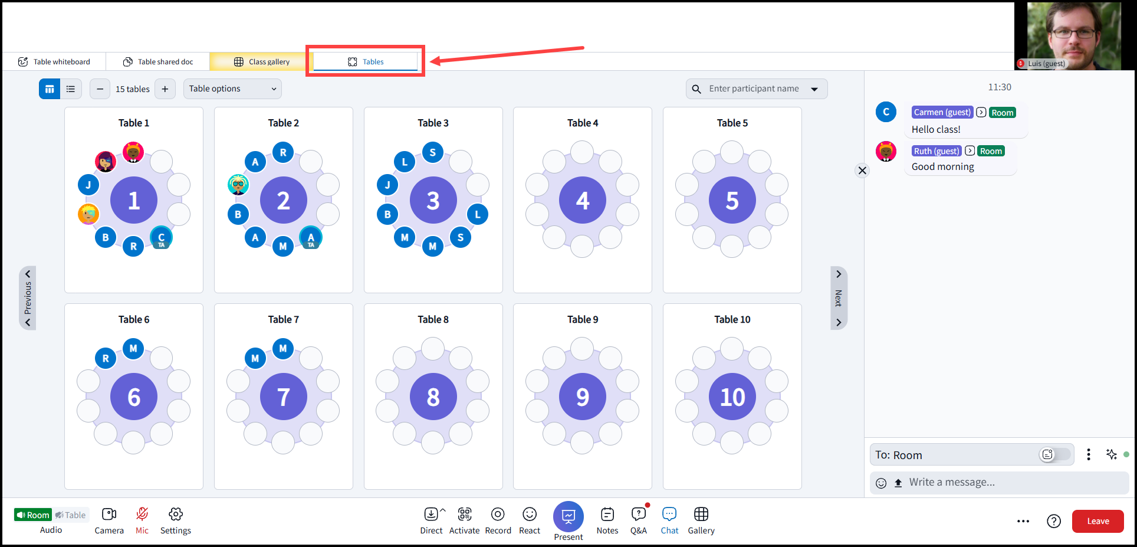
Task: Open chat three-dot options menu
Action: click(1089, 454)
